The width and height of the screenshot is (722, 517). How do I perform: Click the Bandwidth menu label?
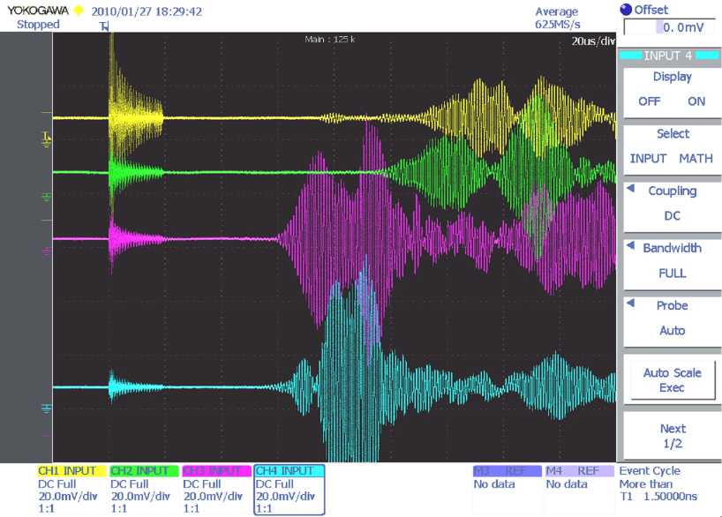673,248
